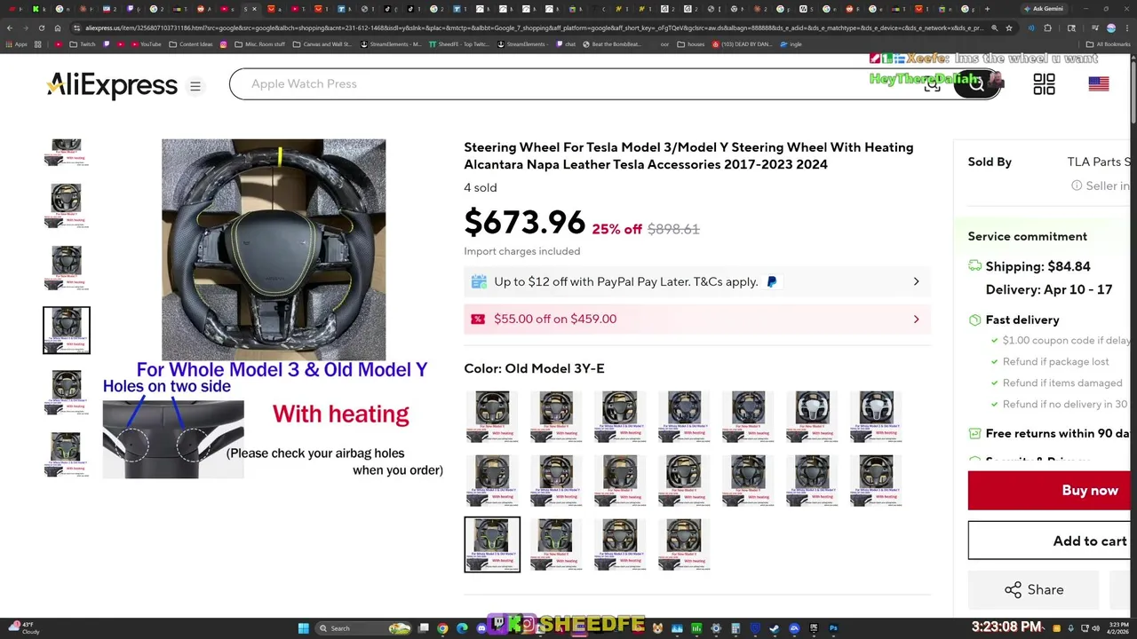Open the YouTube bookmark
This screenshot has width=1137, height=639.
[147, 43]
